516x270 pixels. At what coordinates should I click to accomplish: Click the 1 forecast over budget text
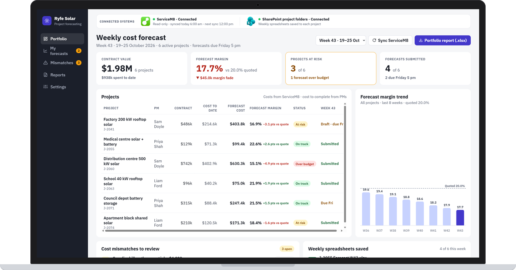[310, 78]
